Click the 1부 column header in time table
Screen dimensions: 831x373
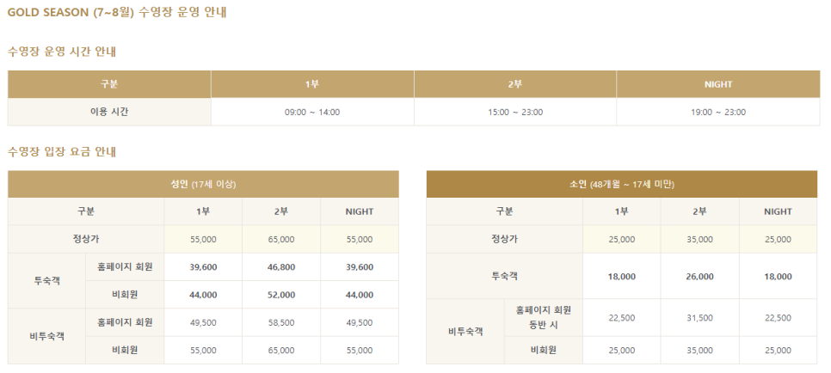[311, 84]
